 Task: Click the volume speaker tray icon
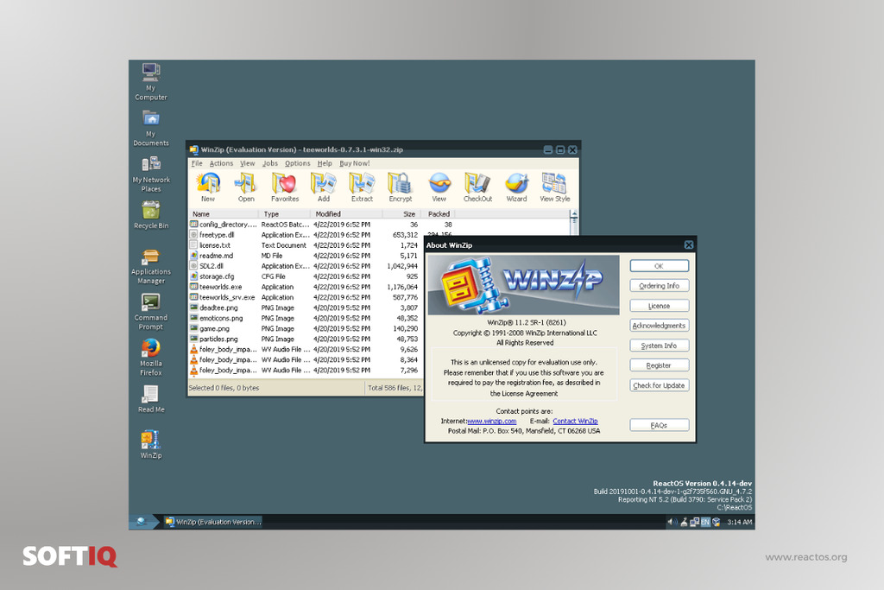coord(672,522)
